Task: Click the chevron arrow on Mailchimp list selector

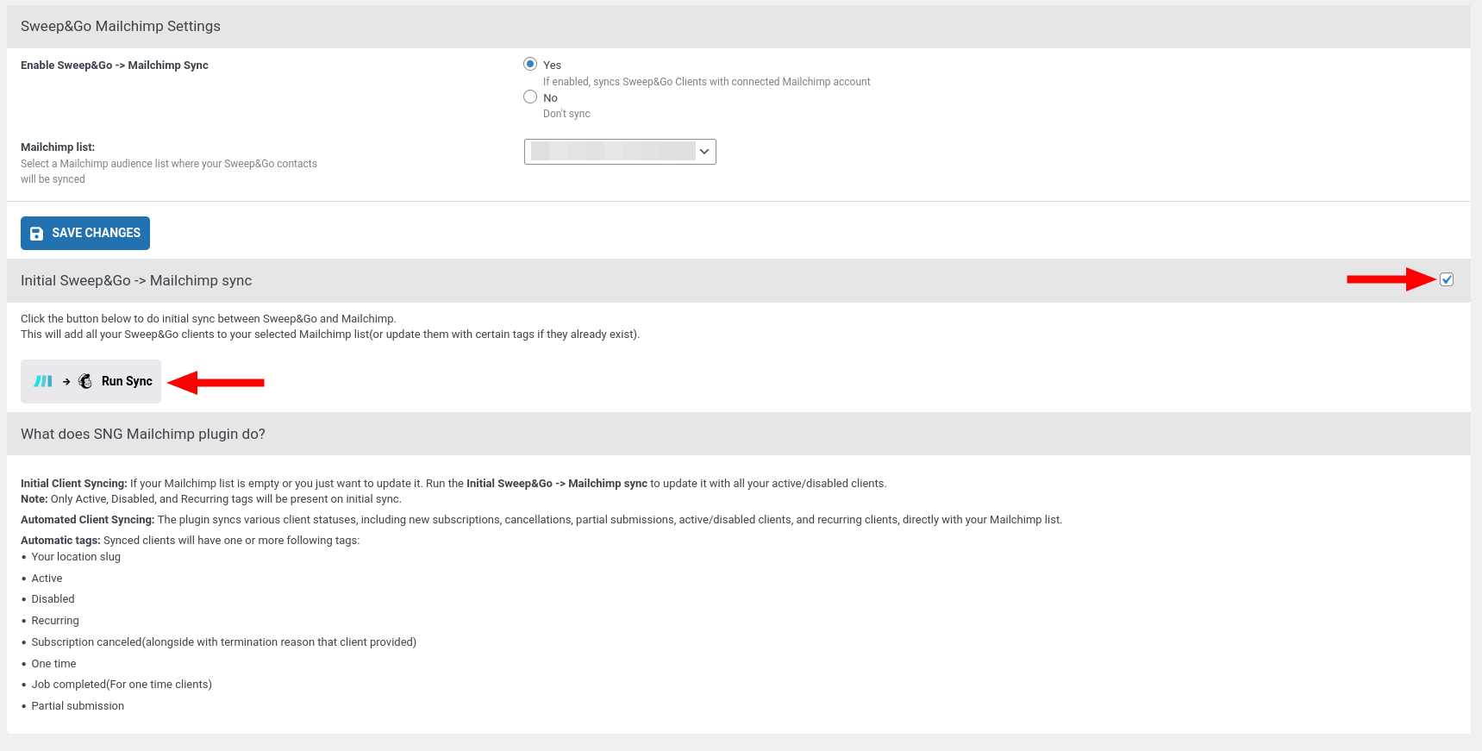Action: (x=704, y=152)
